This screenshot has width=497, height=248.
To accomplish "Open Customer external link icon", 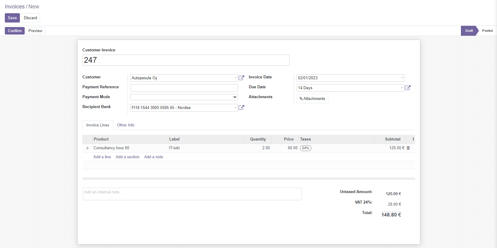I will pyautogui.click(x=241, y=78).
